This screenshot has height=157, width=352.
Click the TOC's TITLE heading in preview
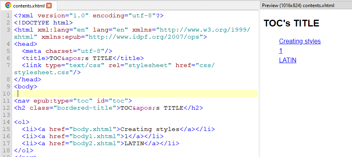[291, 23]
